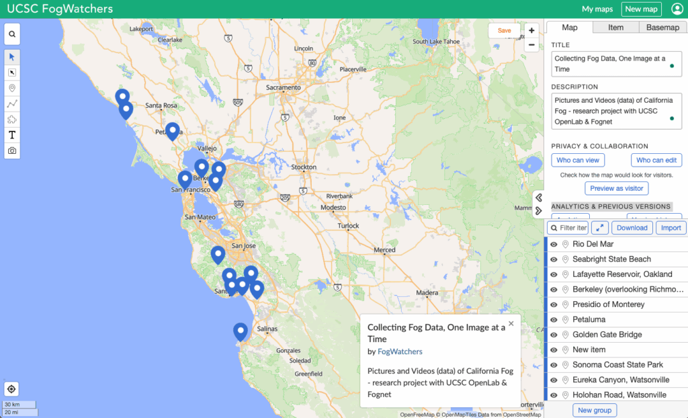
Task: Select the arrow pointer tool
Action: click(12, 56)
